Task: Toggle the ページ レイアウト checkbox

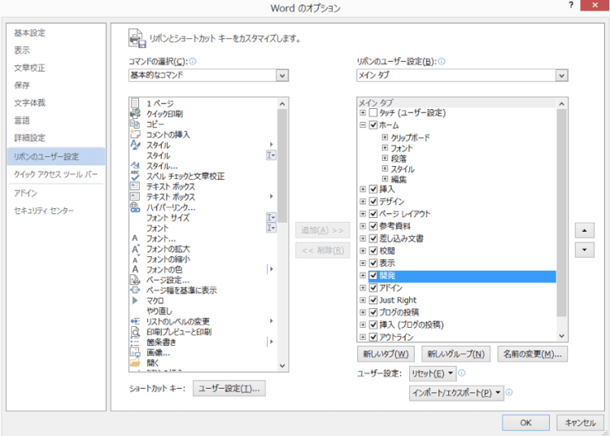Action: click(373, 214)
